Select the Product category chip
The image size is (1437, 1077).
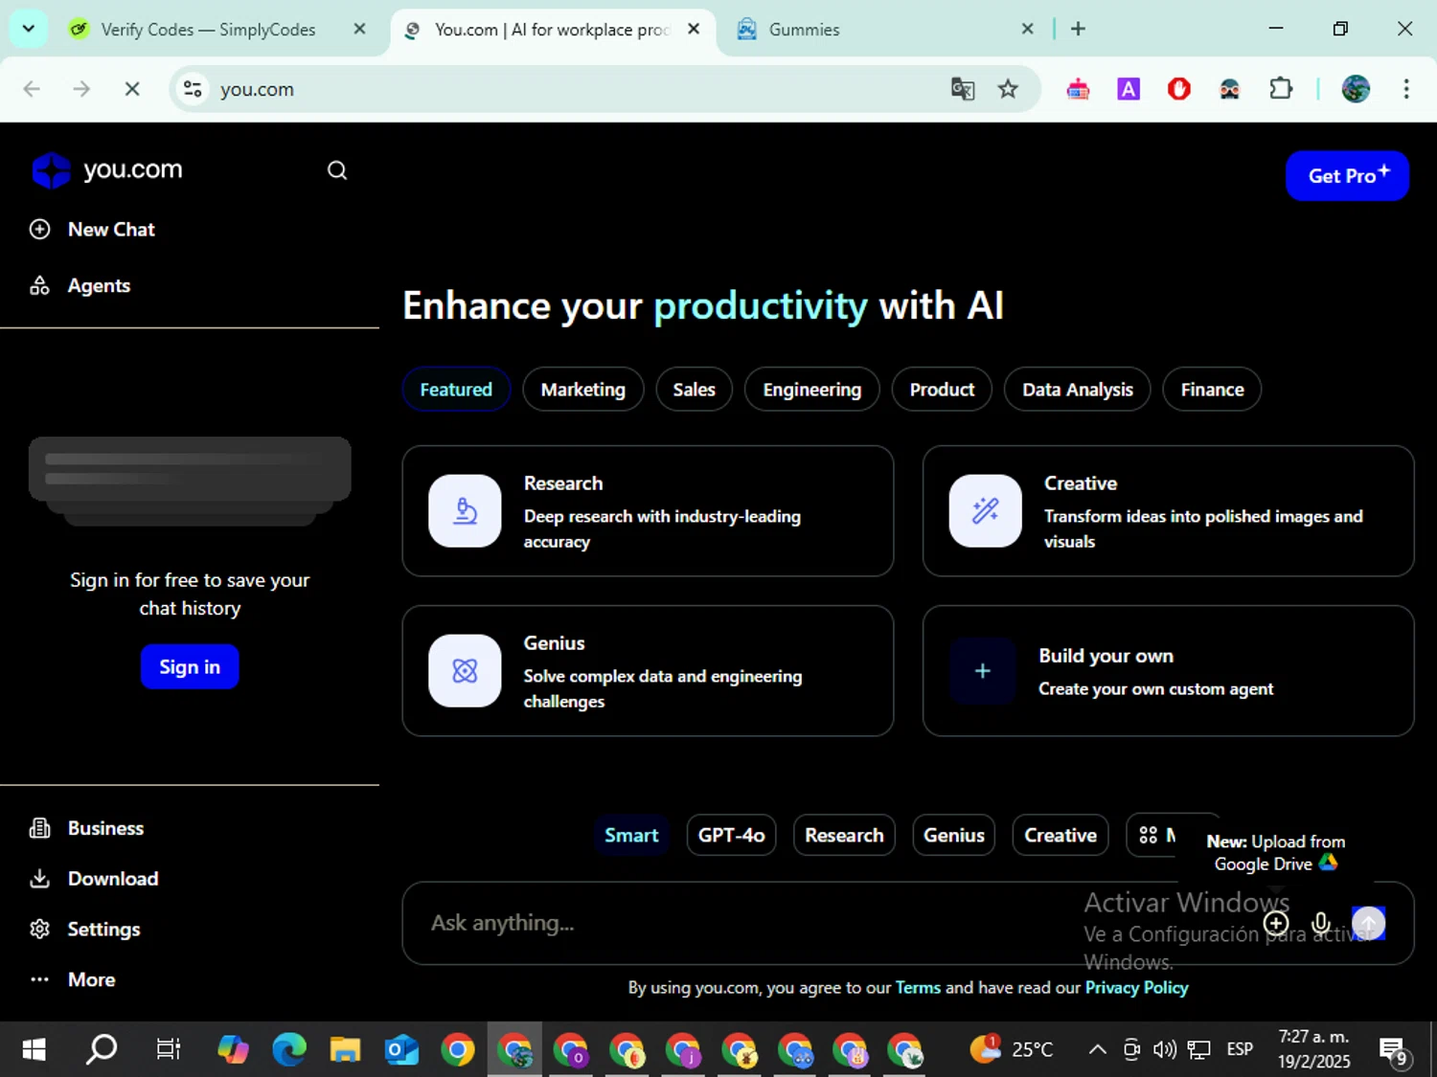[942, 390]
